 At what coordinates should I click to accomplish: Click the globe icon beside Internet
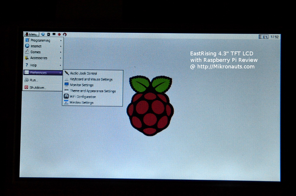tap(27, 46)
